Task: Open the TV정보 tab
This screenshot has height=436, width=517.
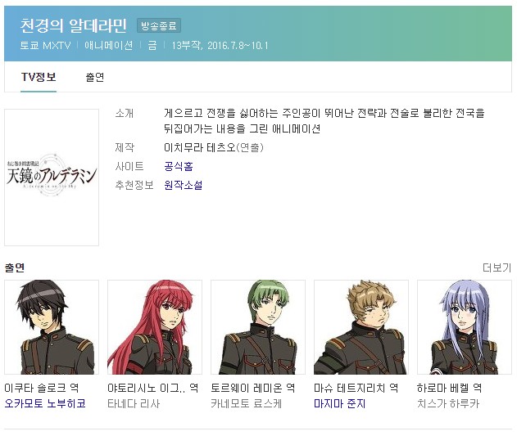Action: coord(39,78)
